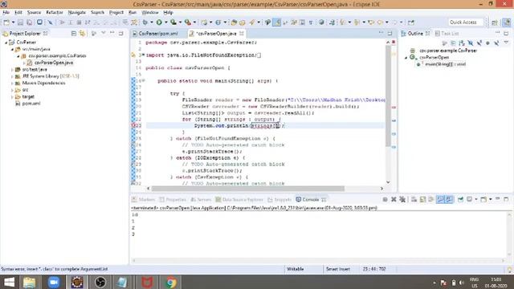Toggle Sort in Outline toolbar

[462, 43]
